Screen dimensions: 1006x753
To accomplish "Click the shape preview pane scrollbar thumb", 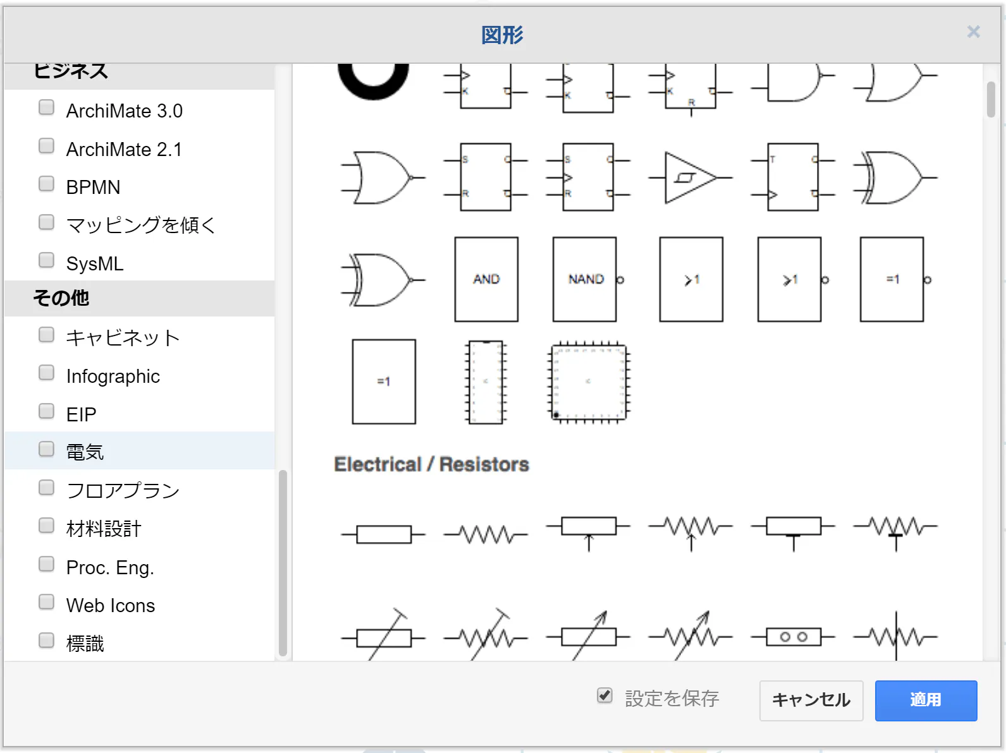I will (991, 99).
